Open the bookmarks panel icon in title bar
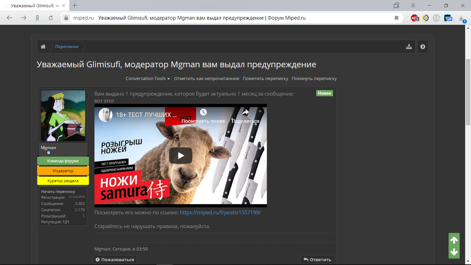The image size is (471, 265). tap(396, 6)
